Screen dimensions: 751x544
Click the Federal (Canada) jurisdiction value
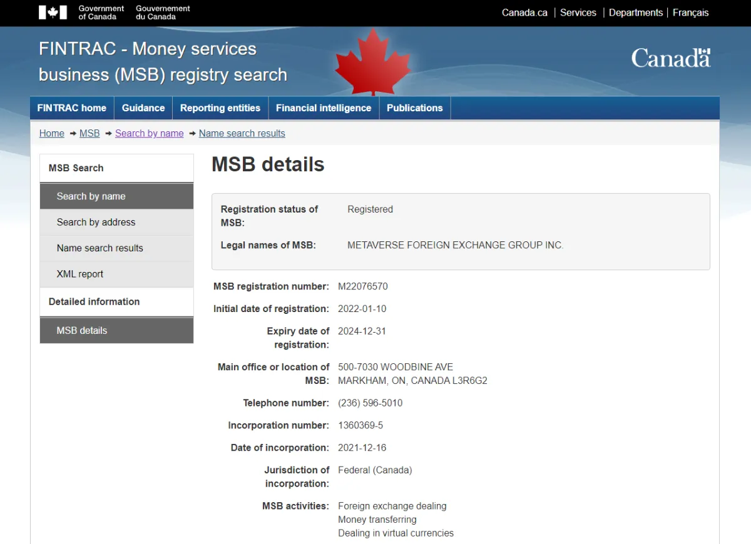(x=375, y=470)
